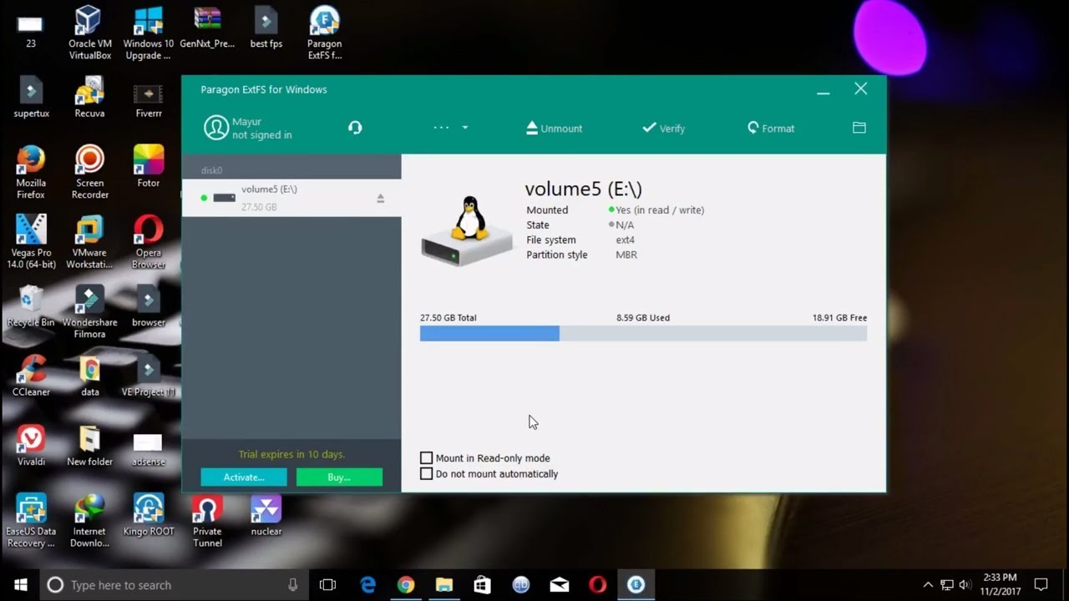
Task: Open the Action Center notifications
Action: pyautogui.click(x=1041, y=585)
